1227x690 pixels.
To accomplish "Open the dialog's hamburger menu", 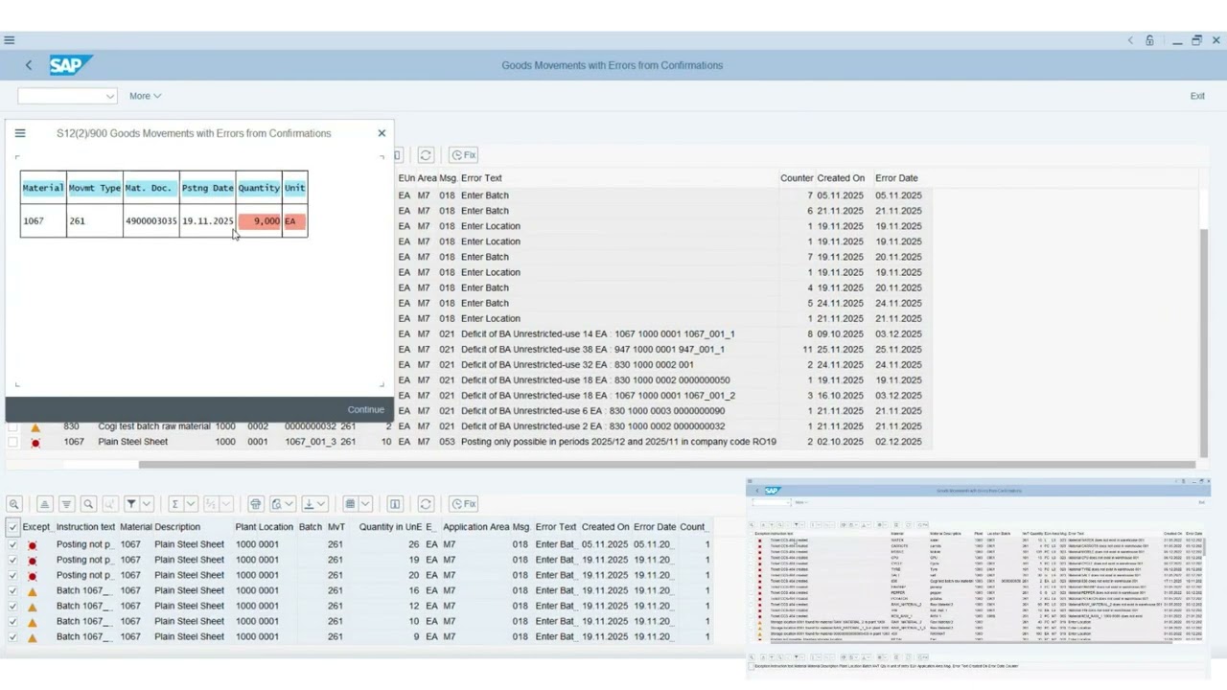I will [20, 133].
